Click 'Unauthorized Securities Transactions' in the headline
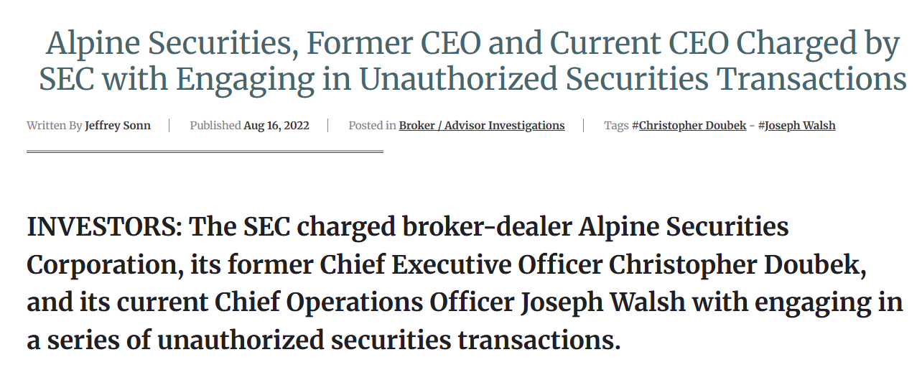The width and height of the screenshot is (922, 375). (x=633, y=79)
